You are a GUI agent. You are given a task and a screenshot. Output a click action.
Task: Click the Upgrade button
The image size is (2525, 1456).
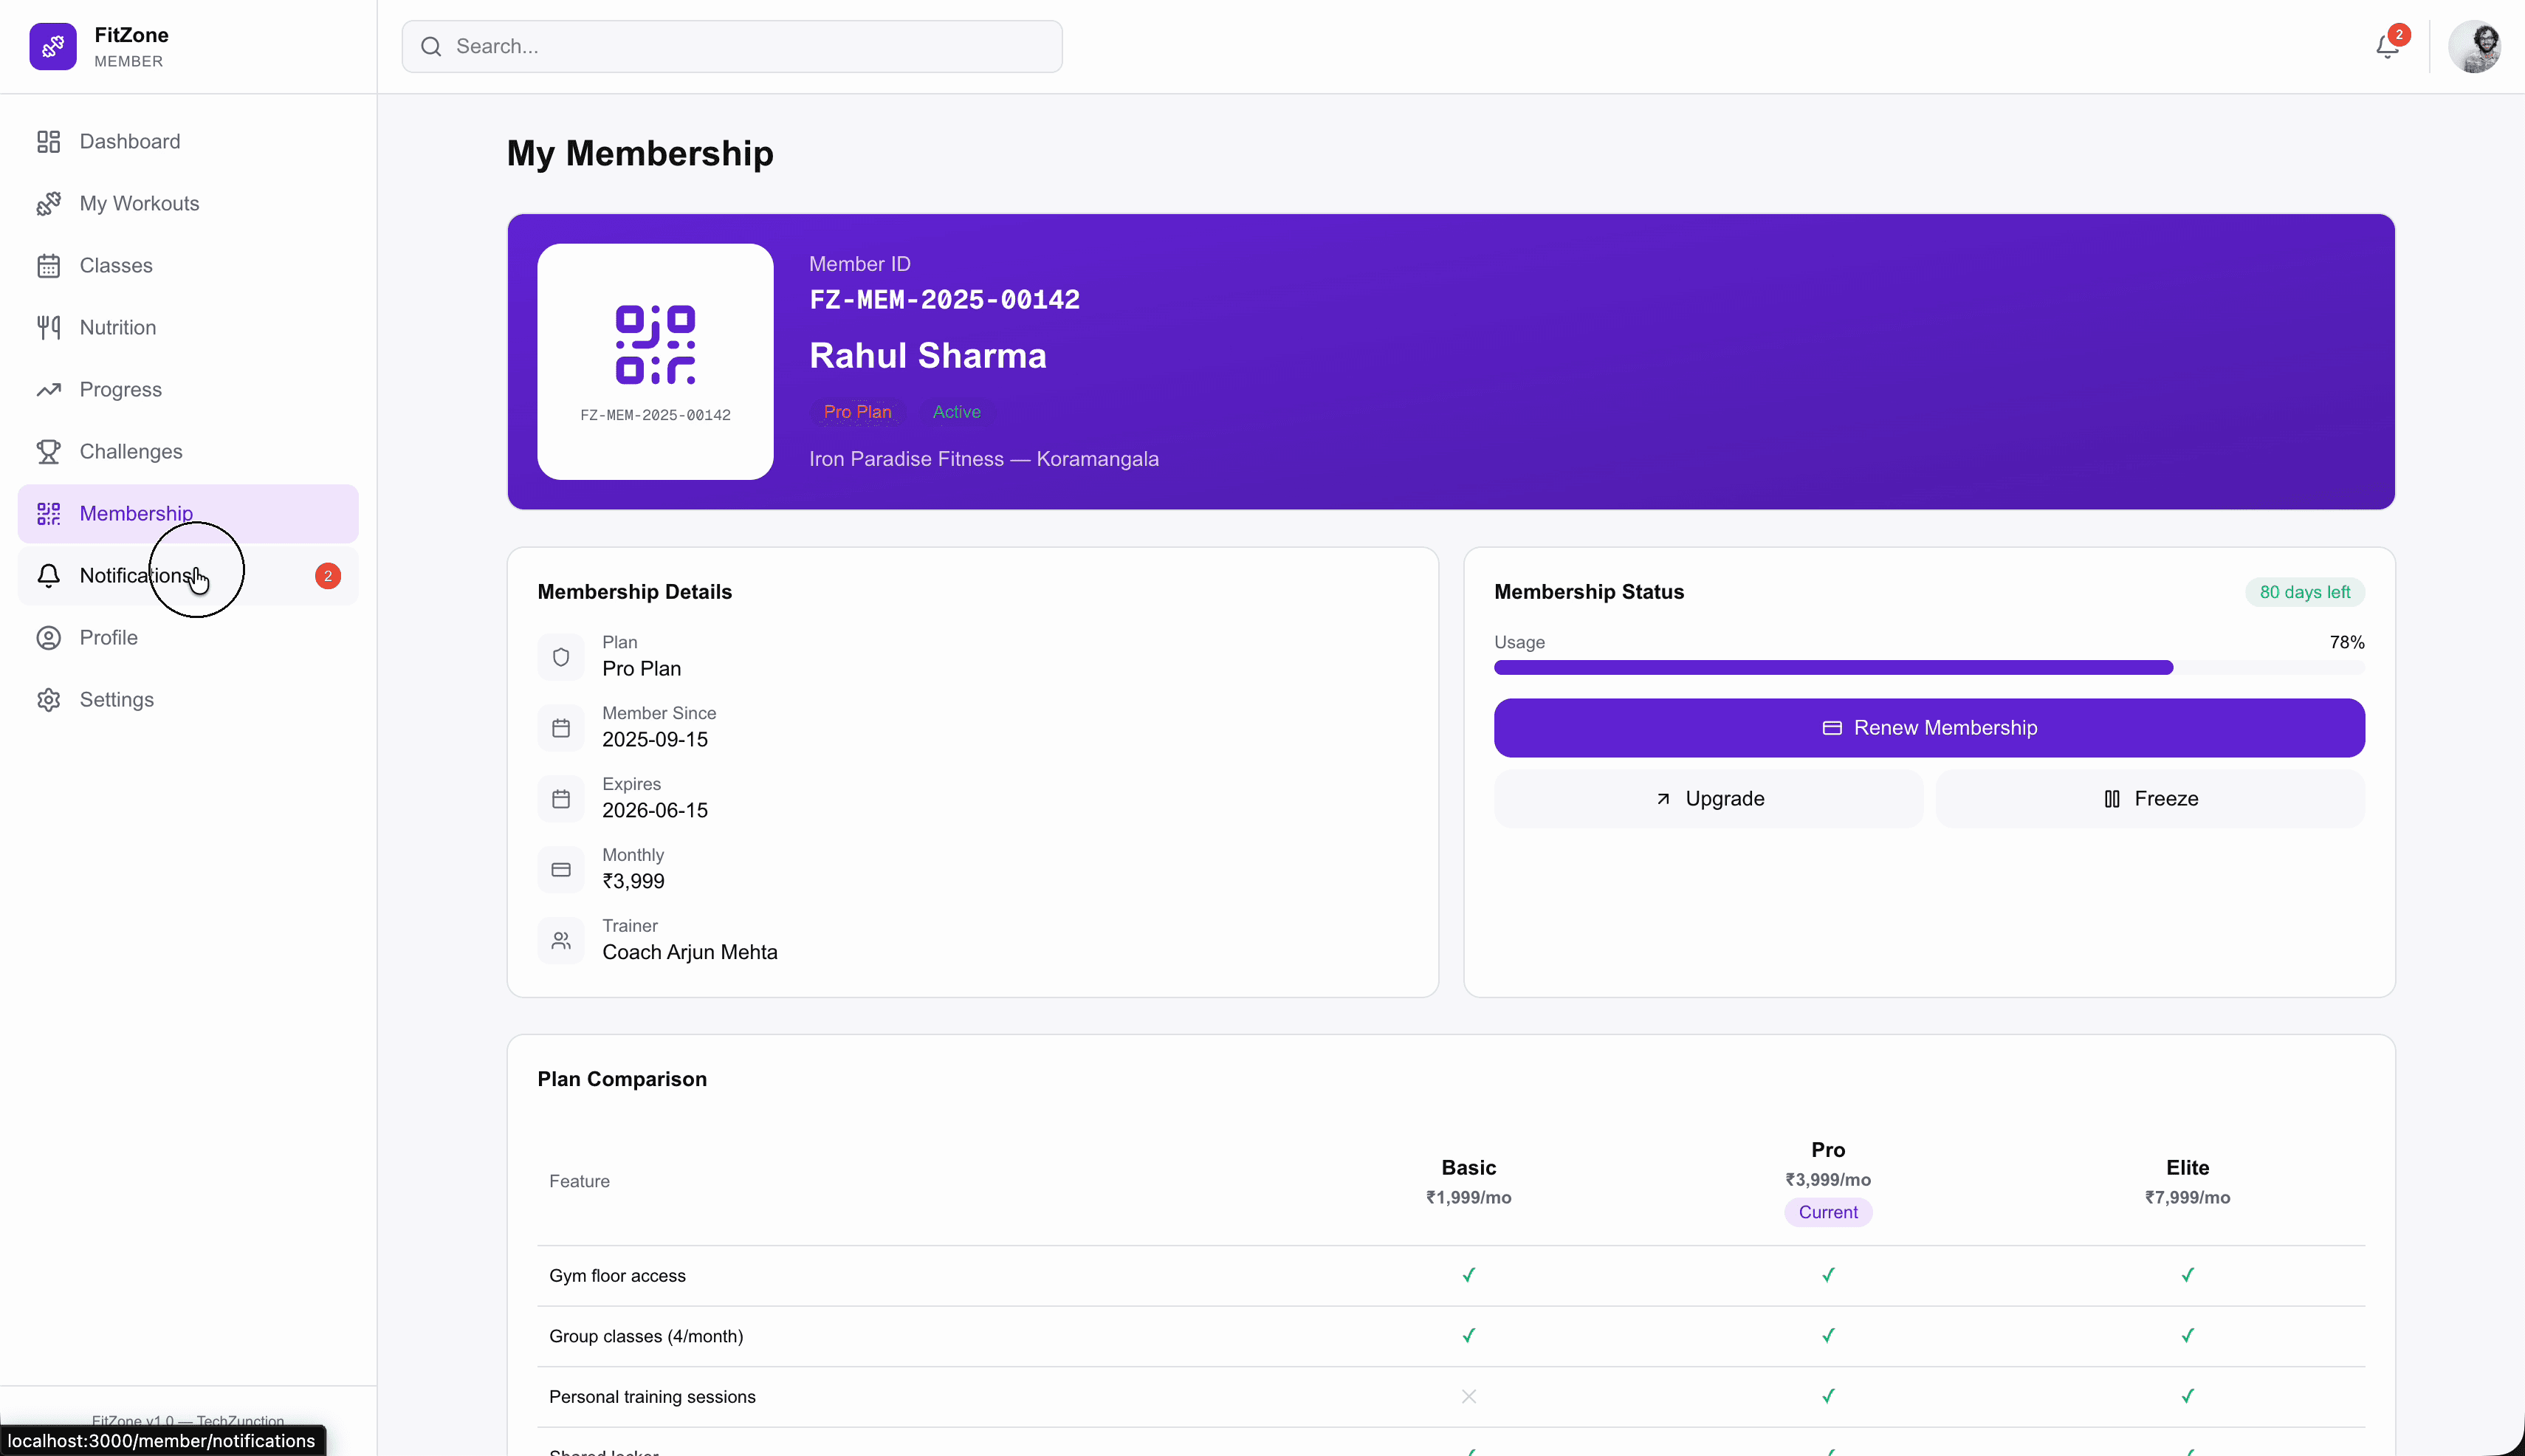(x=1708, y=798)
